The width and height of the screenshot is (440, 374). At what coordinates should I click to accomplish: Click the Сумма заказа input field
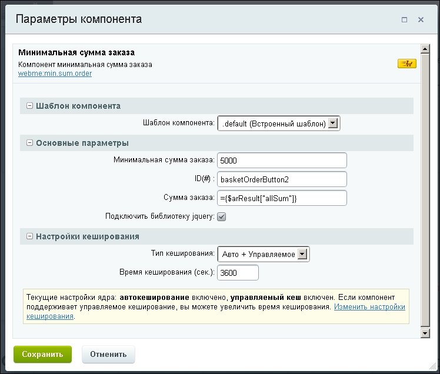click(282, 198)
